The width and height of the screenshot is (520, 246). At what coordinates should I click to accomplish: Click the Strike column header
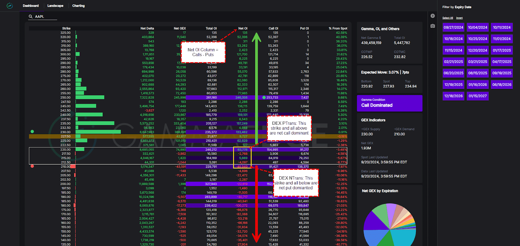[66, 29]
